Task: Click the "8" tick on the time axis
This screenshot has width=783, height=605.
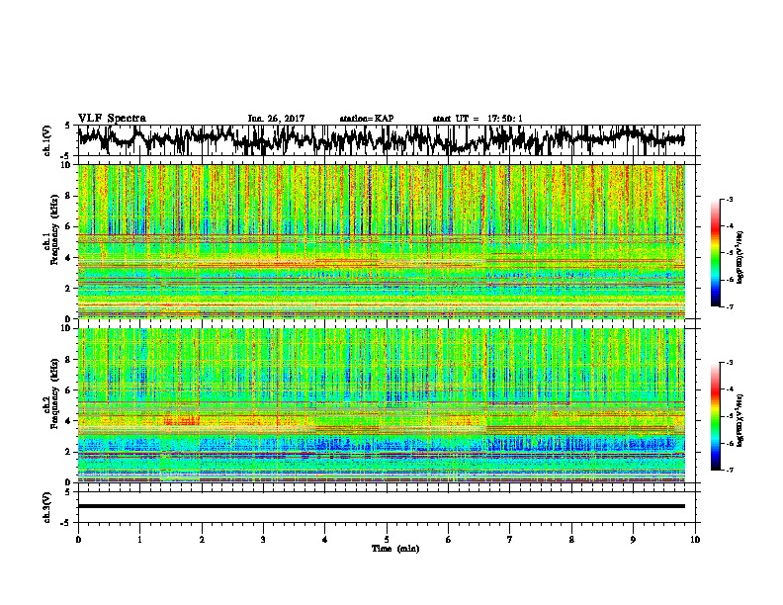Action: pyautogui.click(x=571, y=540)
